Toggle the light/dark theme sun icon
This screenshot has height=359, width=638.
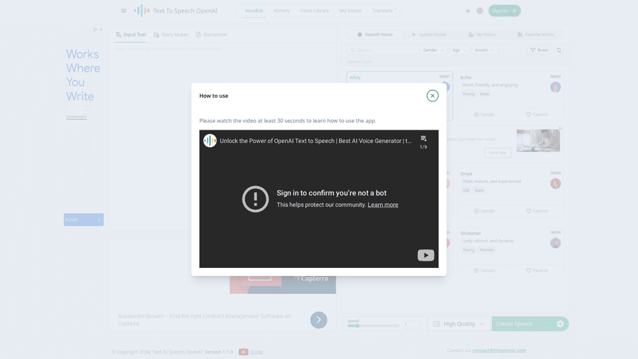pos(467,11)
